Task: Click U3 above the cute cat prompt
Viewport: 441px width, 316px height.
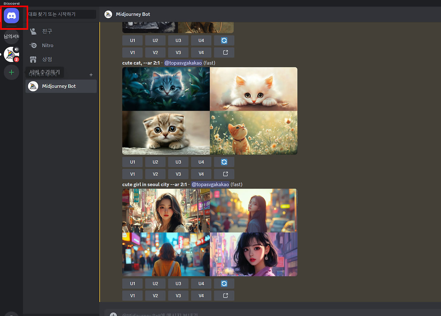Action: pos(178,40)
